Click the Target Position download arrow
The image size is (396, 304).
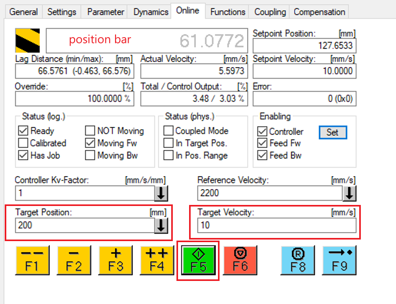pos(161,225)
